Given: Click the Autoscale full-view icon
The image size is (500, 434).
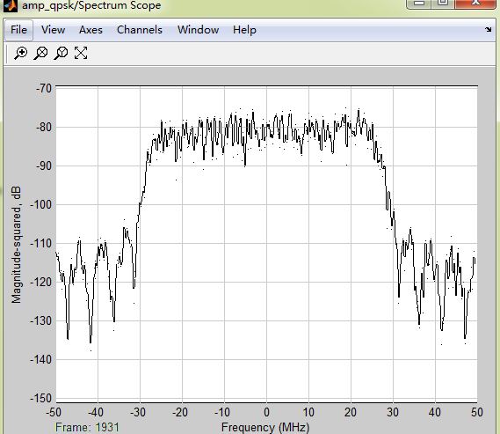Looking at the screenshot, I should coord(81,53).
